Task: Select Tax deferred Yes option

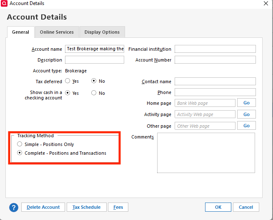Action: coord(68,82)
